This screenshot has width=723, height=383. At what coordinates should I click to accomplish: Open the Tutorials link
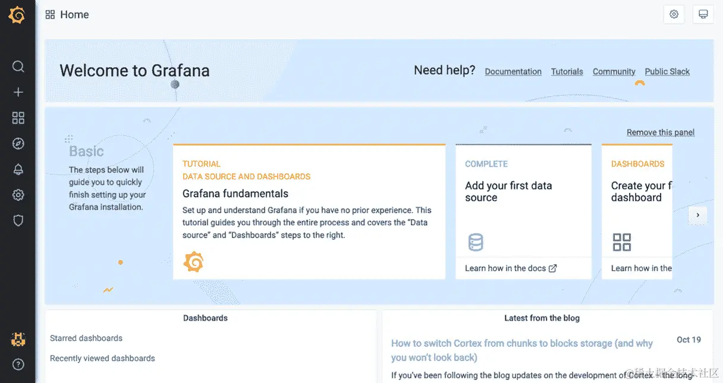point(567,71)
